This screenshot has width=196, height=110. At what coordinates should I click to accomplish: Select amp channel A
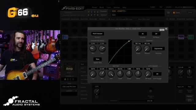[65, 79]
